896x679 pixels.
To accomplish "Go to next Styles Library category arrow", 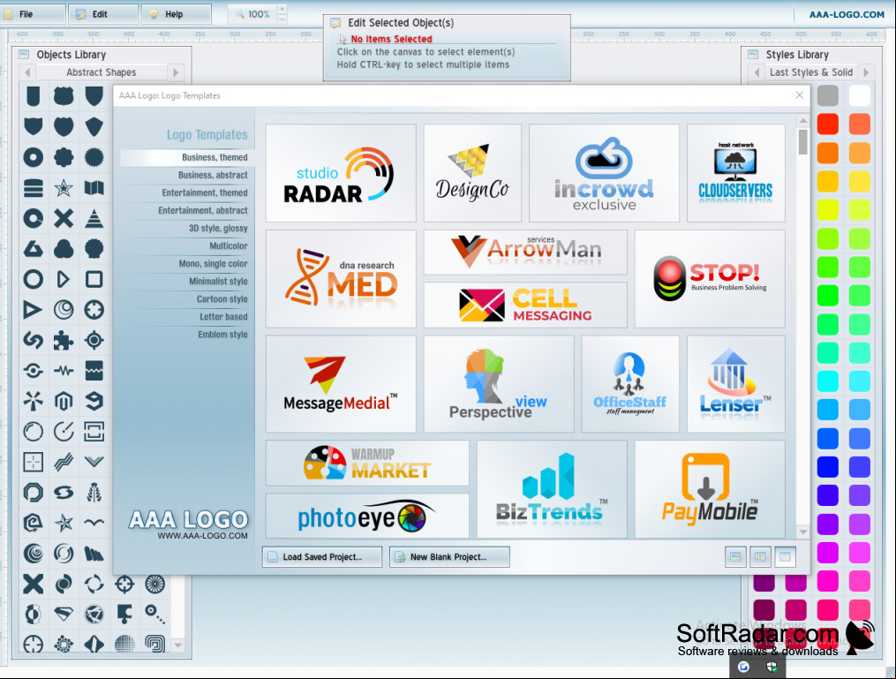I will [x=866, y=72].
